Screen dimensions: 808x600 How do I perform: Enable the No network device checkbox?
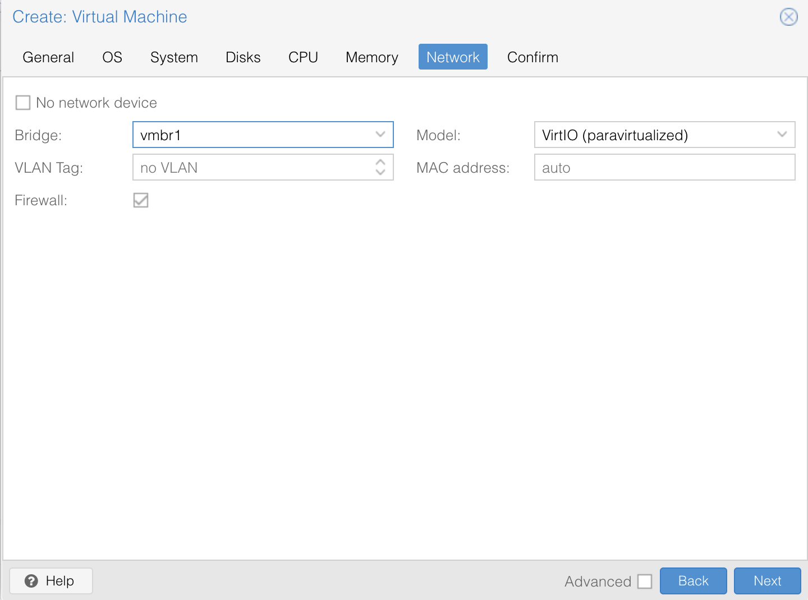(22, 103)
